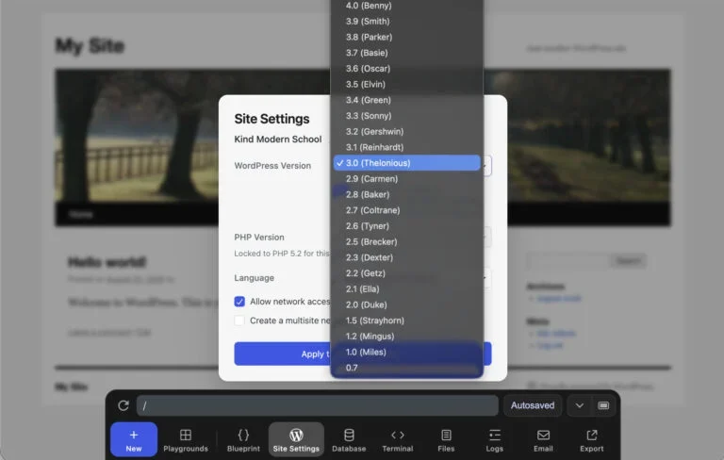The image size is (724, 460).
Task: Select version 1.0 (Miles)
Action: (x=407, y=352)
